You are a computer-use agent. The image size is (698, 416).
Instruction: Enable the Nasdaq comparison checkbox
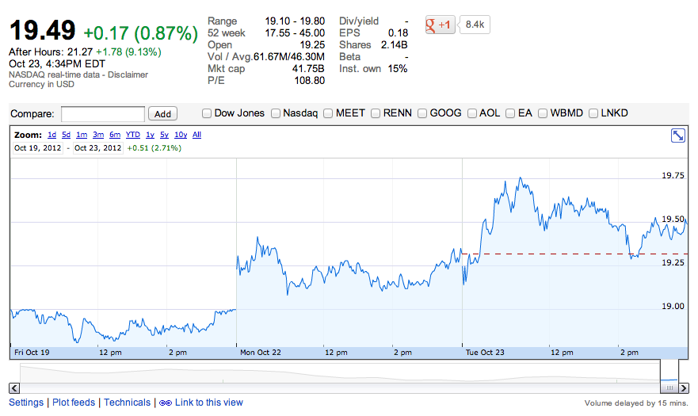(x=276, y=113)
